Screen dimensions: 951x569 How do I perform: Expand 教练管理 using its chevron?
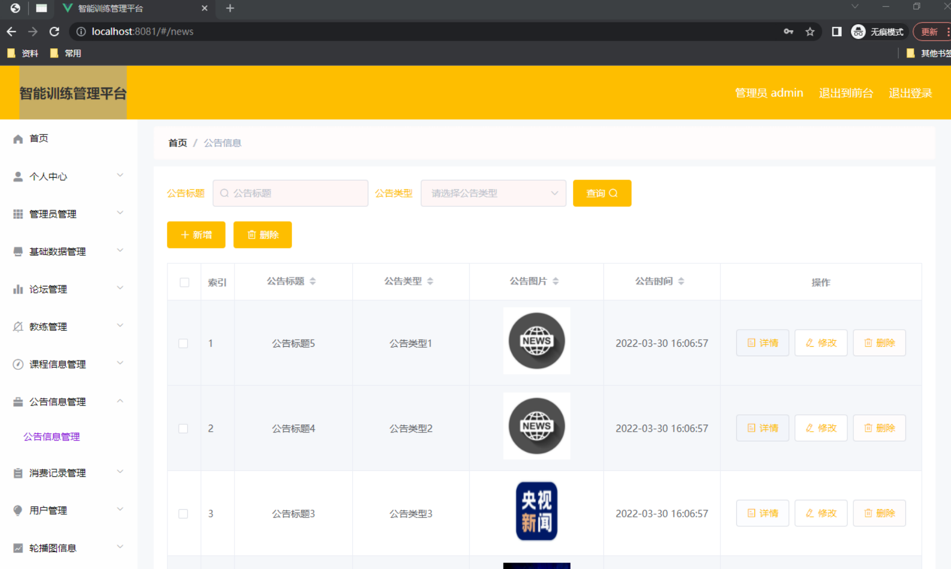point(120,325)
